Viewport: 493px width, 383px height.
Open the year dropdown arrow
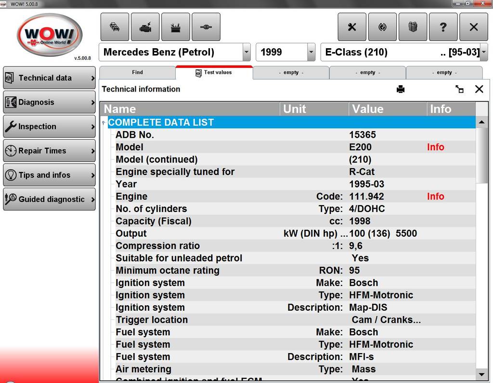[x=311, y=52]
